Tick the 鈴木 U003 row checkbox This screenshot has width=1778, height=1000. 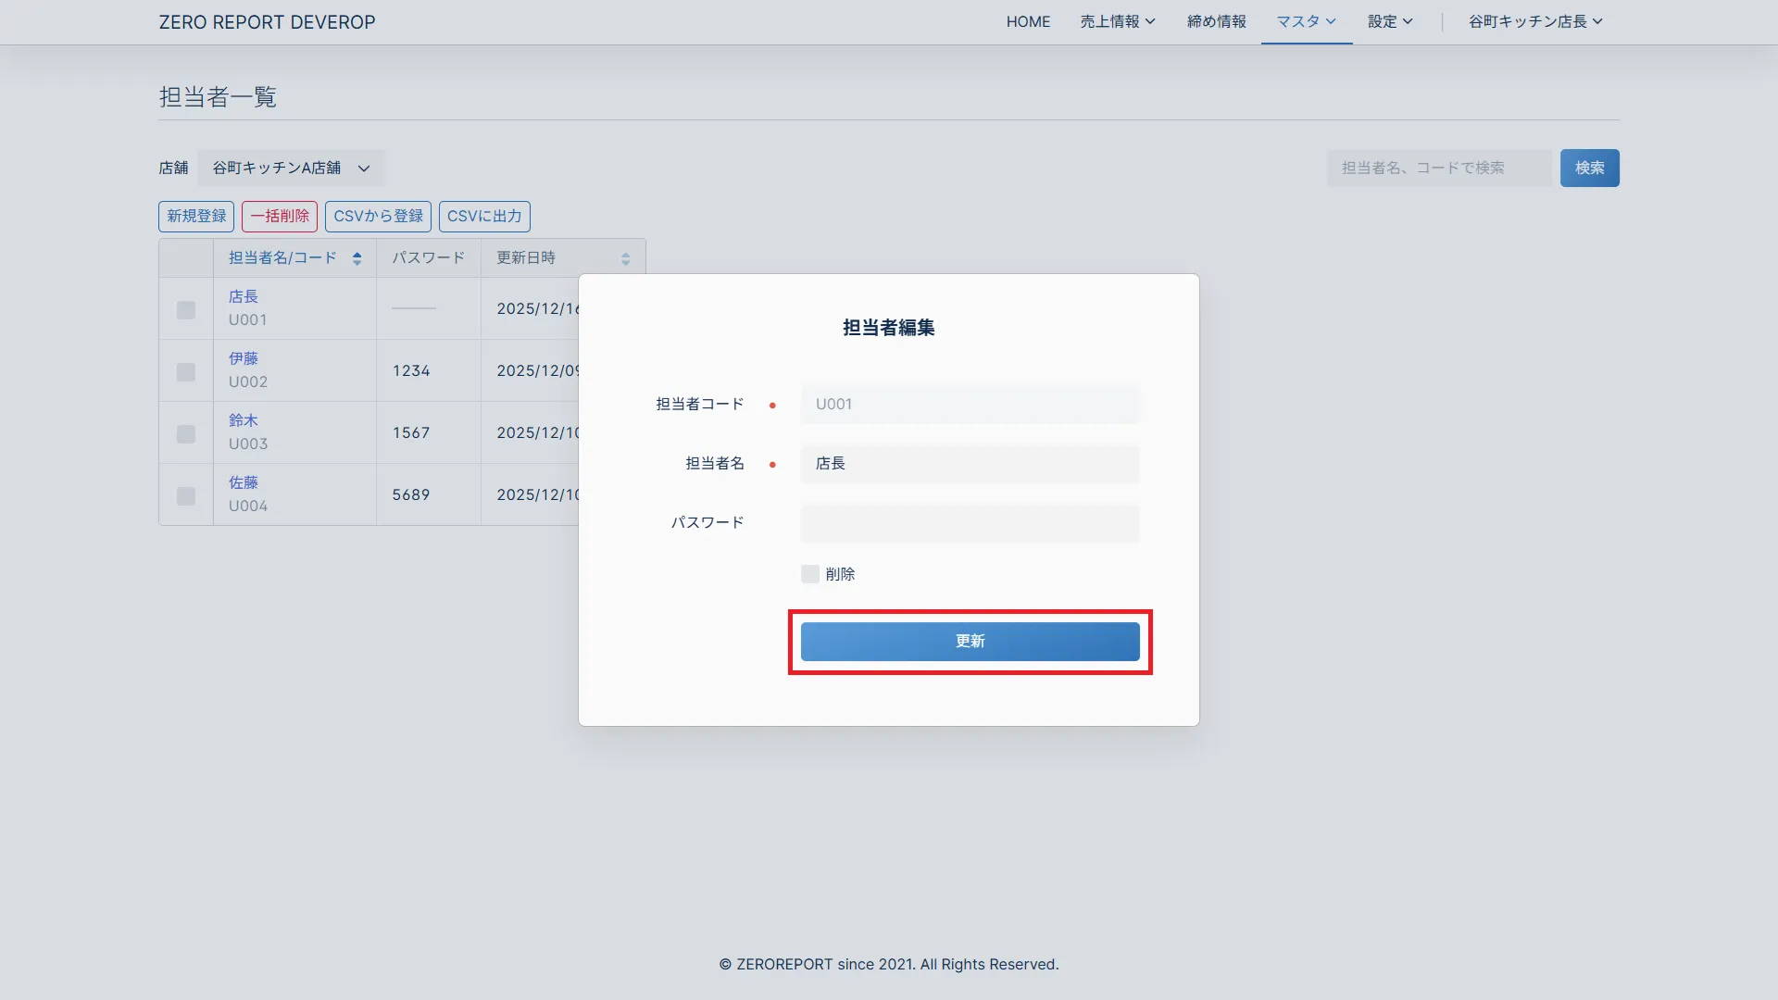pyautogui.click(x=186, y=433)
